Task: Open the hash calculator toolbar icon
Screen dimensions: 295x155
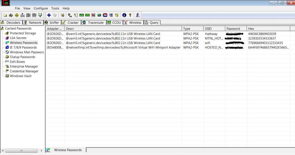Action: point(99,15)
